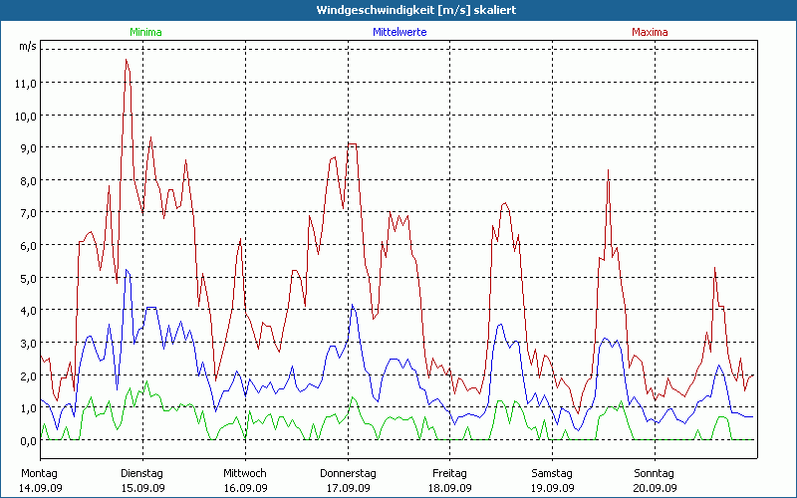797x498 pixels.
Task: Click the 'Montag' day label
Action: 40,474
